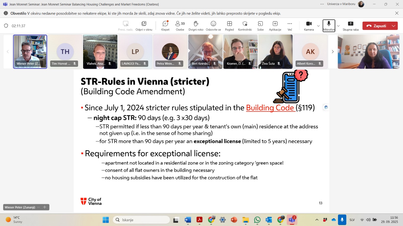Viewport: 403px width, 226px height.
Task: Open the Aplikacije apps panel
Action: click(275, 26)
